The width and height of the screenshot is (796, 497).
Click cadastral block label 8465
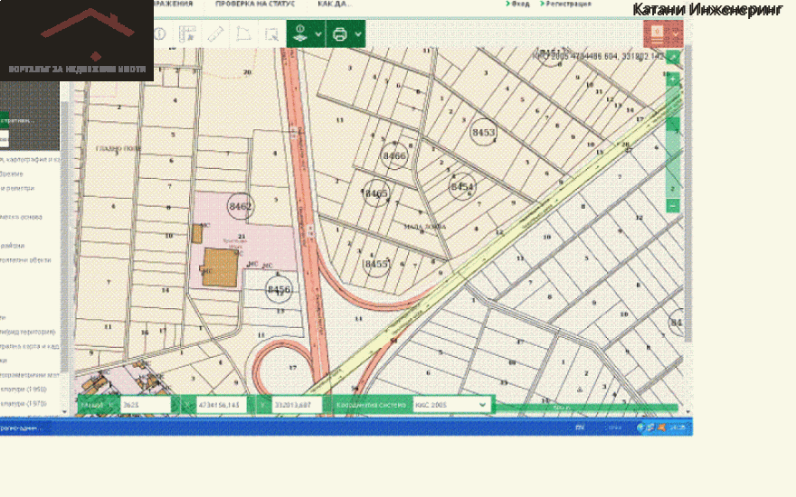pyautogui.click(x=376, y=193)
